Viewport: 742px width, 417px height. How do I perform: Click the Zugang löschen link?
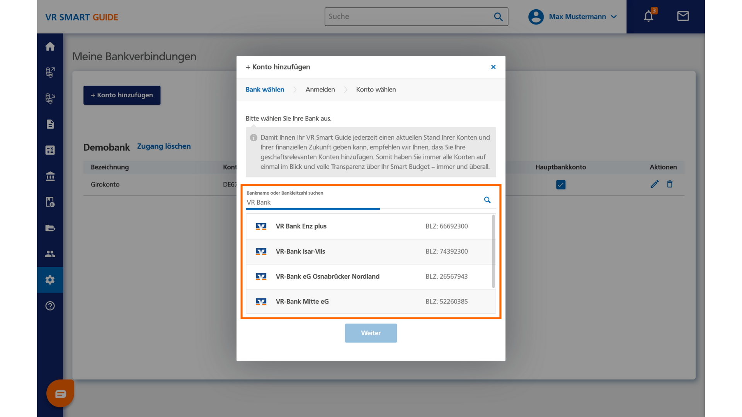click(x=164, y=146)
